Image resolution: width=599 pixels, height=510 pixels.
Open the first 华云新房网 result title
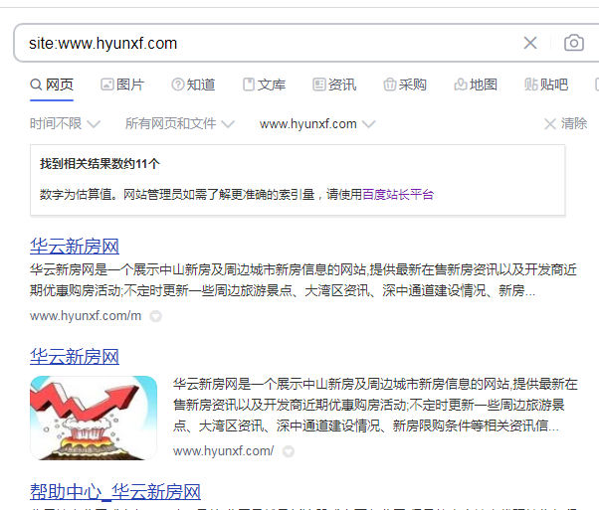point(75,247)
